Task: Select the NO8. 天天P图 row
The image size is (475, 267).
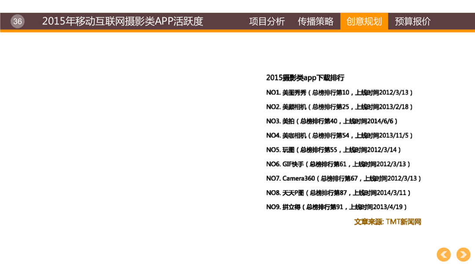Action: point(338,193)
